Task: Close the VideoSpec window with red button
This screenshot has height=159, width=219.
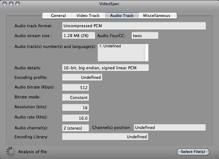Action: click(x=5, y=4)
